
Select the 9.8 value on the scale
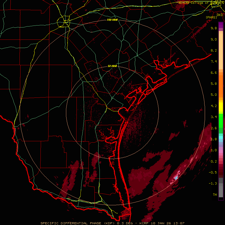pos(214,28)
